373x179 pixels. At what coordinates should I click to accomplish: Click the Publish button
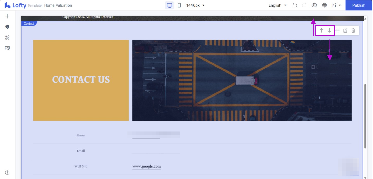point(359,5)
